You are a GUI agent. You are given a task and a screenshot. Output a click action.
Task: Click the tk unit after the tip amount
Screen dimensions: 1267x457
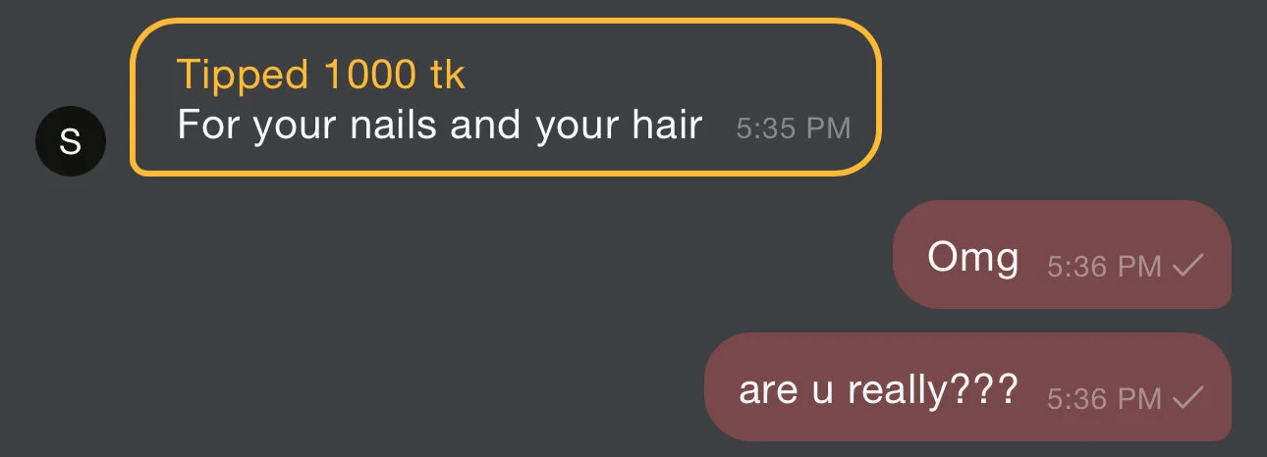pyautogui.click(x=448, y=75)
